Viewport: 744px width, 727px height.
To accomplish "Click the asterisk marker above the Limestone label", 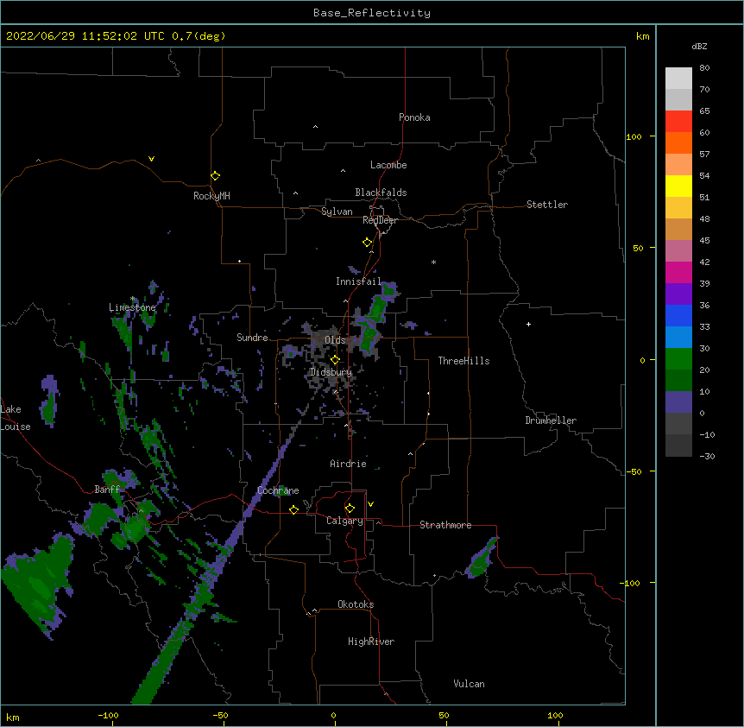I will coord(133,299).
